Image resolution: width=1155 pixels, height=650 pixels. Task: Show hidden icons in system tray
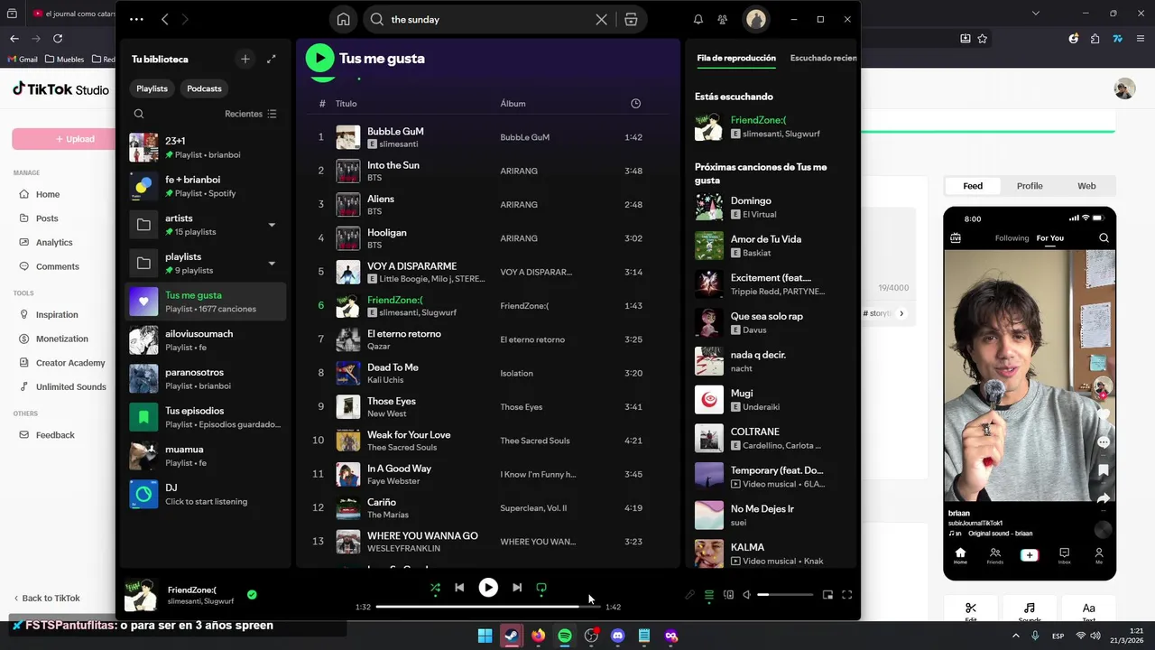[x=1016, y=636]
